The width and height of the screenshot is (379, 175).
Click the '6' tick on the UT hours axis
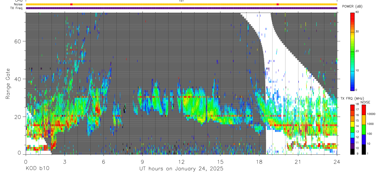(103, 162)
